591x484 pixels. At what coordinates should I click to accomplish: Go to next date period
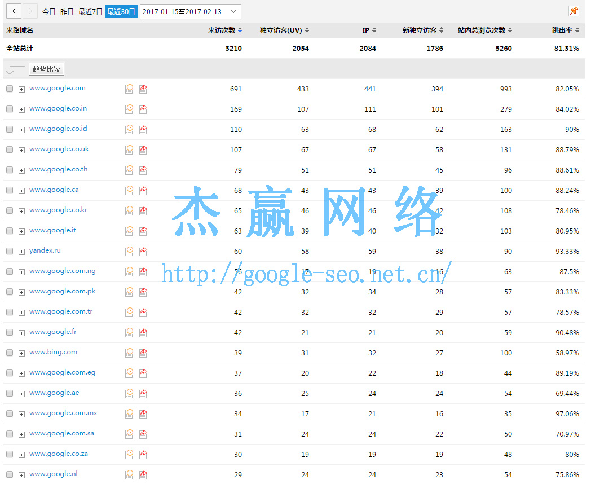coord(30,11)
